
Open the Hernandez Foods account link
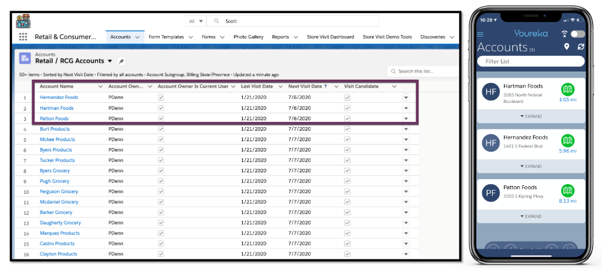(x=59, y=98)
